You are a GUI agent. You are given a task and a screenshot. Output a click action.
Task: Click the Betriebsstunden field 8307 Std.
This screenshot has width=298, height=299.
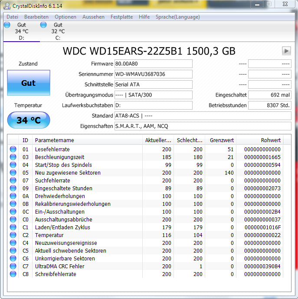270,105
